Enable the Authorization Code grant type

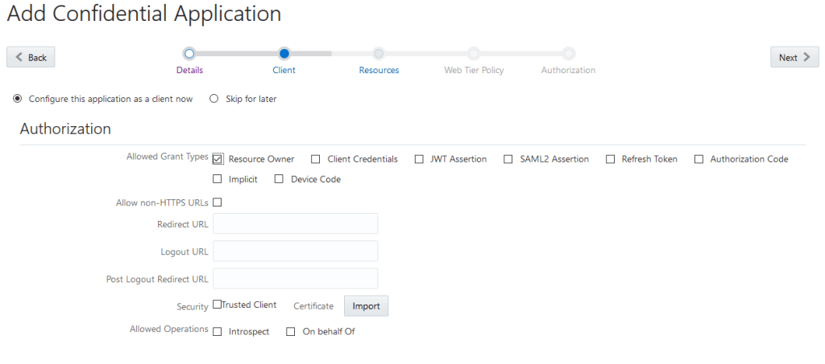(x=699, y=159)
